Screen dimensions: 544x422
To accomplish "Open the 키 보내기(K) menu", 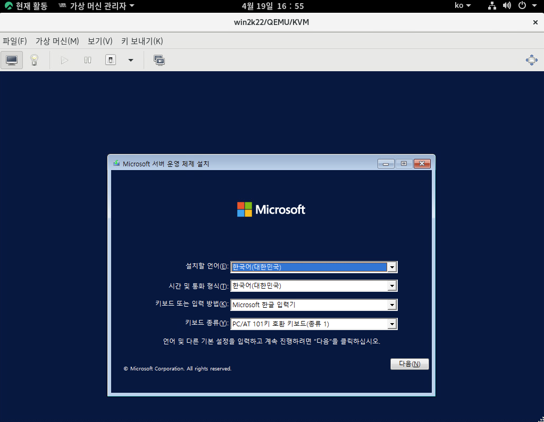I will 142,41.
